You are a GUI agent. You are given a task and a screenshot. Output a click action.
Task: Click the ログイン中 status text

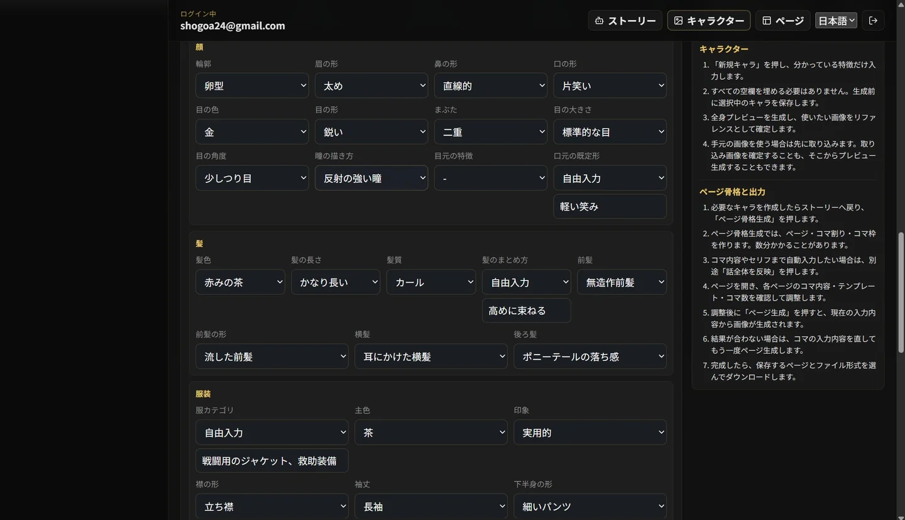pyautogui.click(x=198, y=14)
